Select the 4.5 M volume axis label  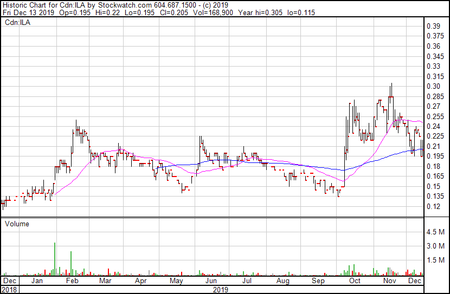click(x=435, y=232)
